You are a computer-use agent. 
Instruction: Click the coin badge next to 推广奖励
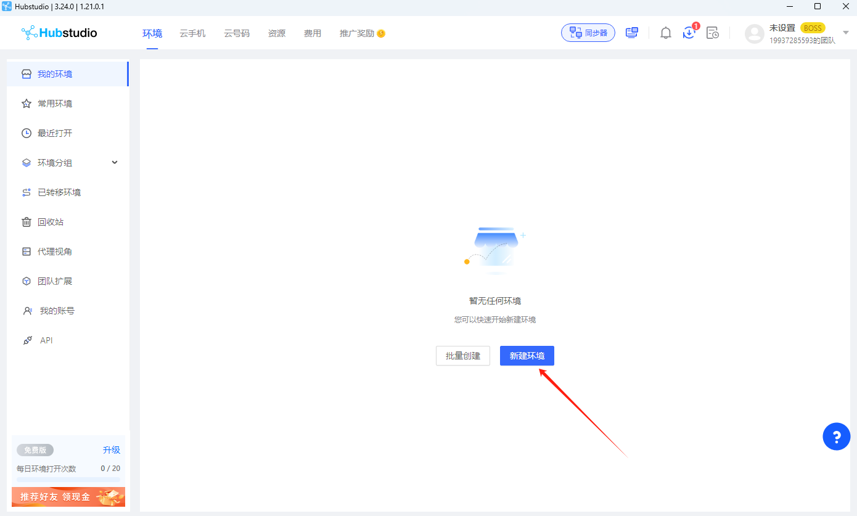click(381, 33)
